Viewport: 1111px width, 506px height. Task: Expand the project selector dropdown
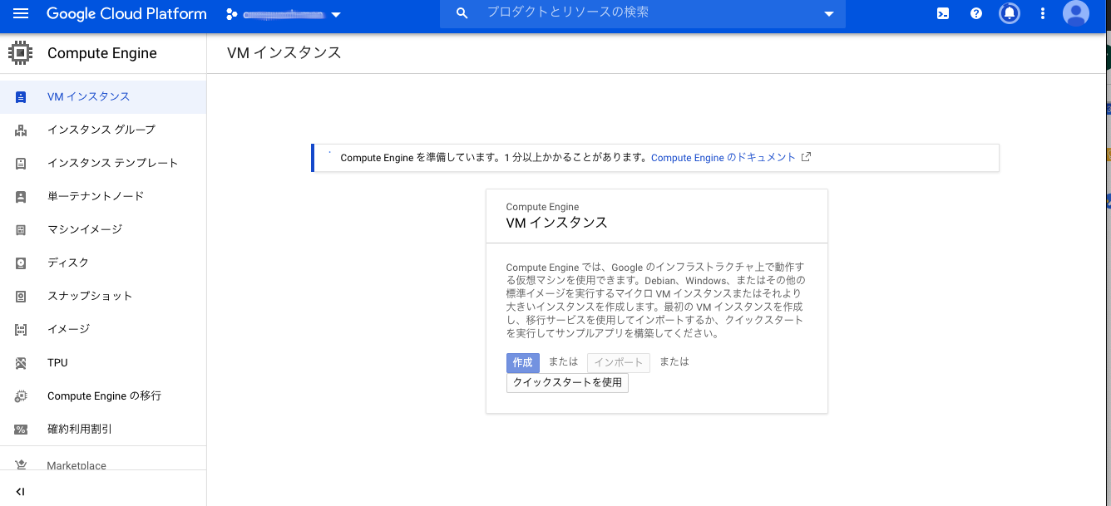pos(336,14)
